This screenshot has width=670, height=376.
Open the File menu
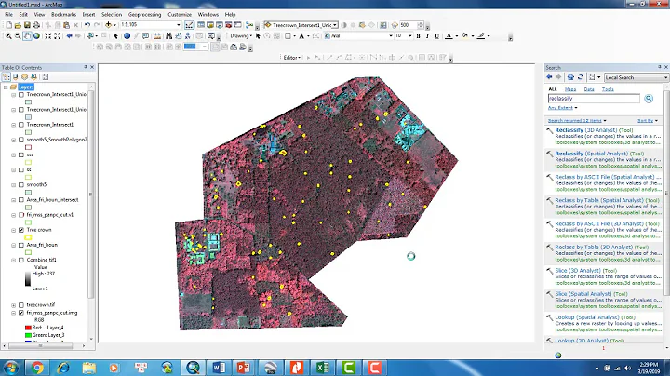[x=8, y=15]
